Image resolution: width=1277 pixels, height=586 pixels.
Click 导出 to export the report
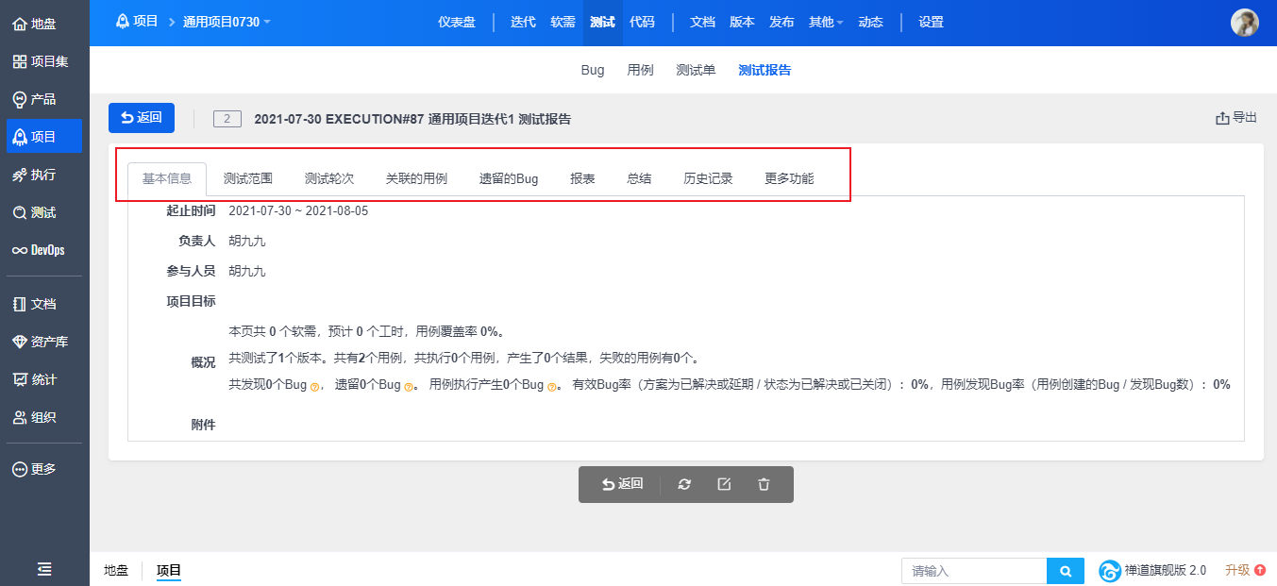click(1236, 118)
